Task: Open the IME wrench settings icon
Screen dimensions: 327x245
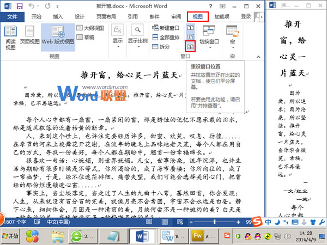Action: pos(322,222)
